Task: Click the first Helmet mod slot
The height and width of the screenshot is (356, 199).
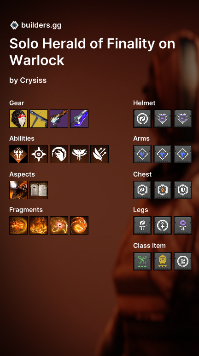Action: 142,119
